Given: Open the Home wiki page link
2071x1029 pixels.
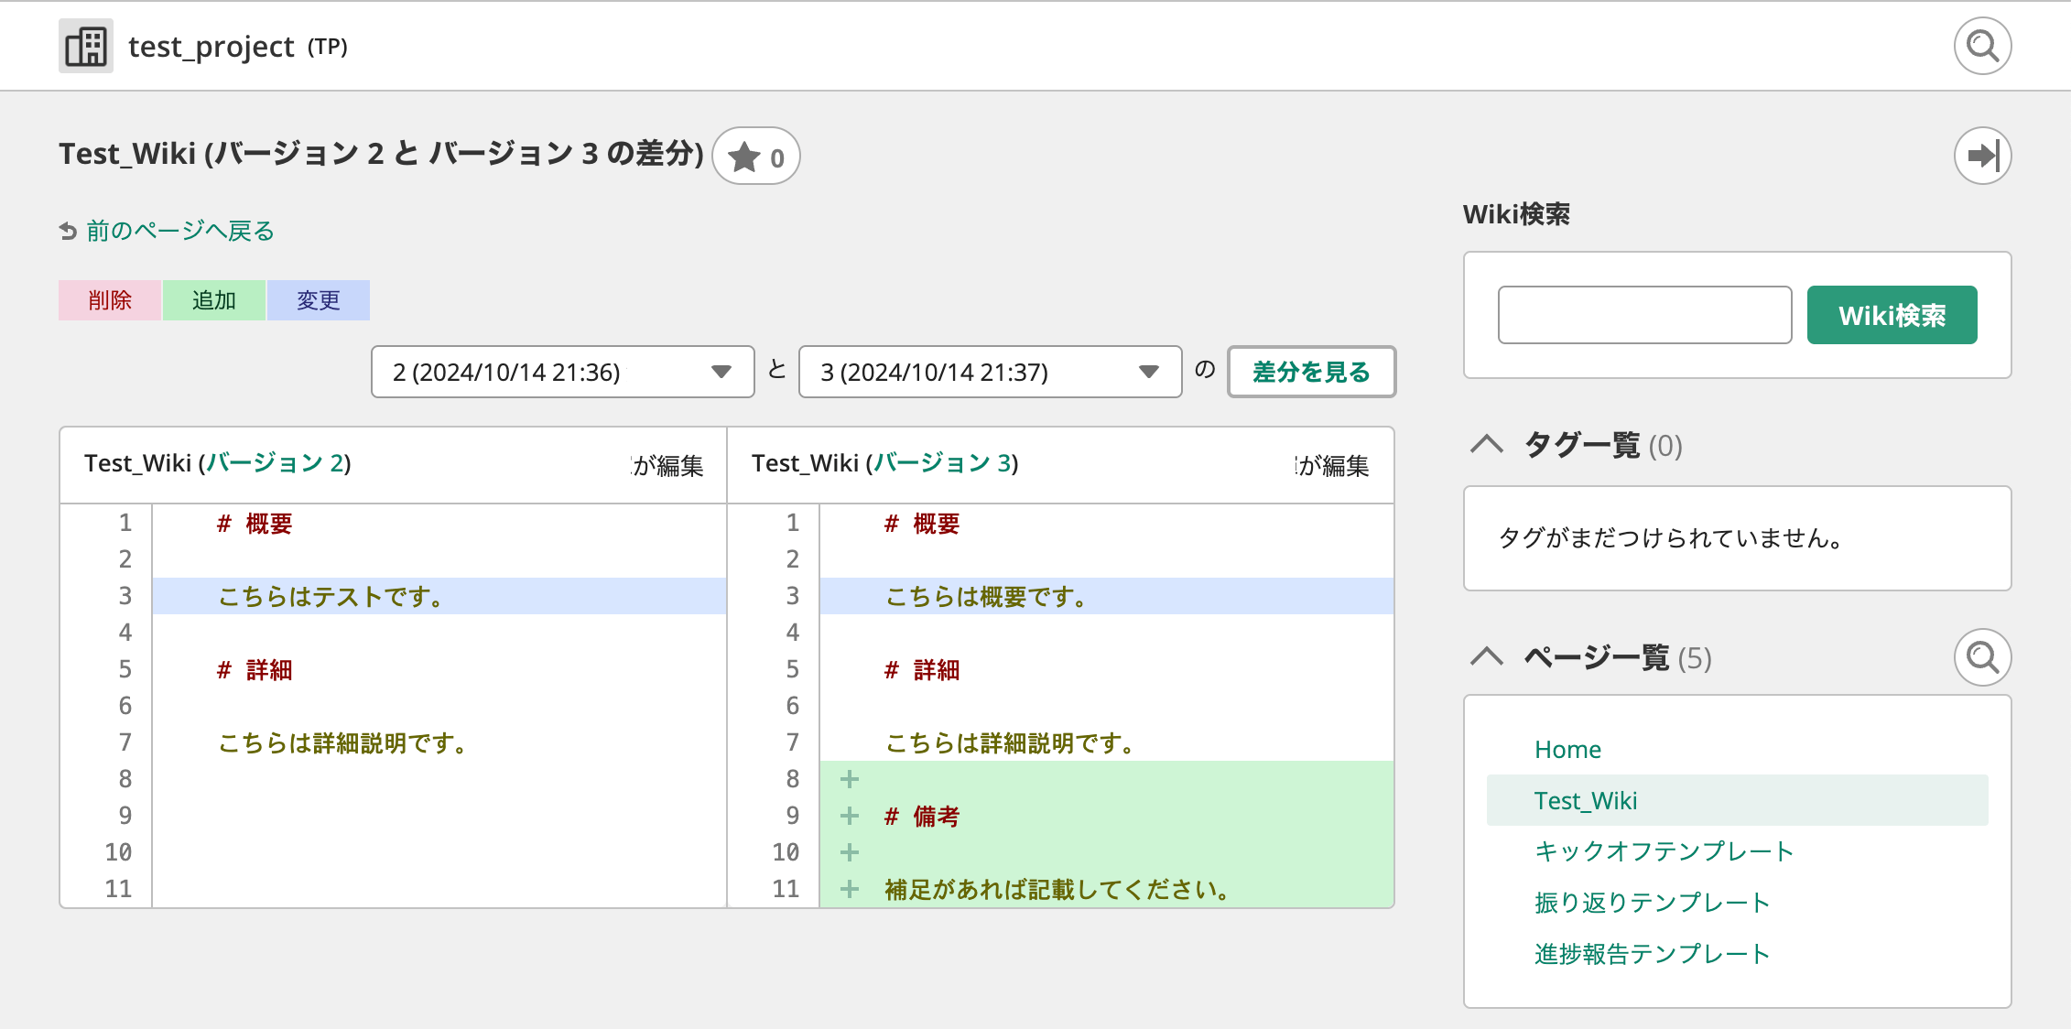Looking at the screenshot, I should pyautogui.click(x=1567, y=750).
